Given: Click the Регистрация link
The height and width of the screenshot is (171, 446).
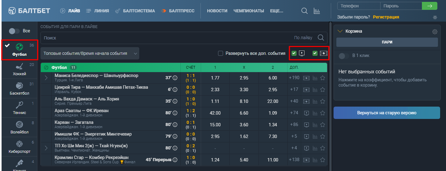Looking at the screenshot, I should (x=386, y=17).
